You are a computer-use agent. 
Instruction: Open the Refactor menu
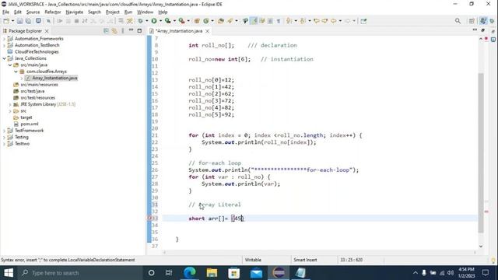point(53,12)
